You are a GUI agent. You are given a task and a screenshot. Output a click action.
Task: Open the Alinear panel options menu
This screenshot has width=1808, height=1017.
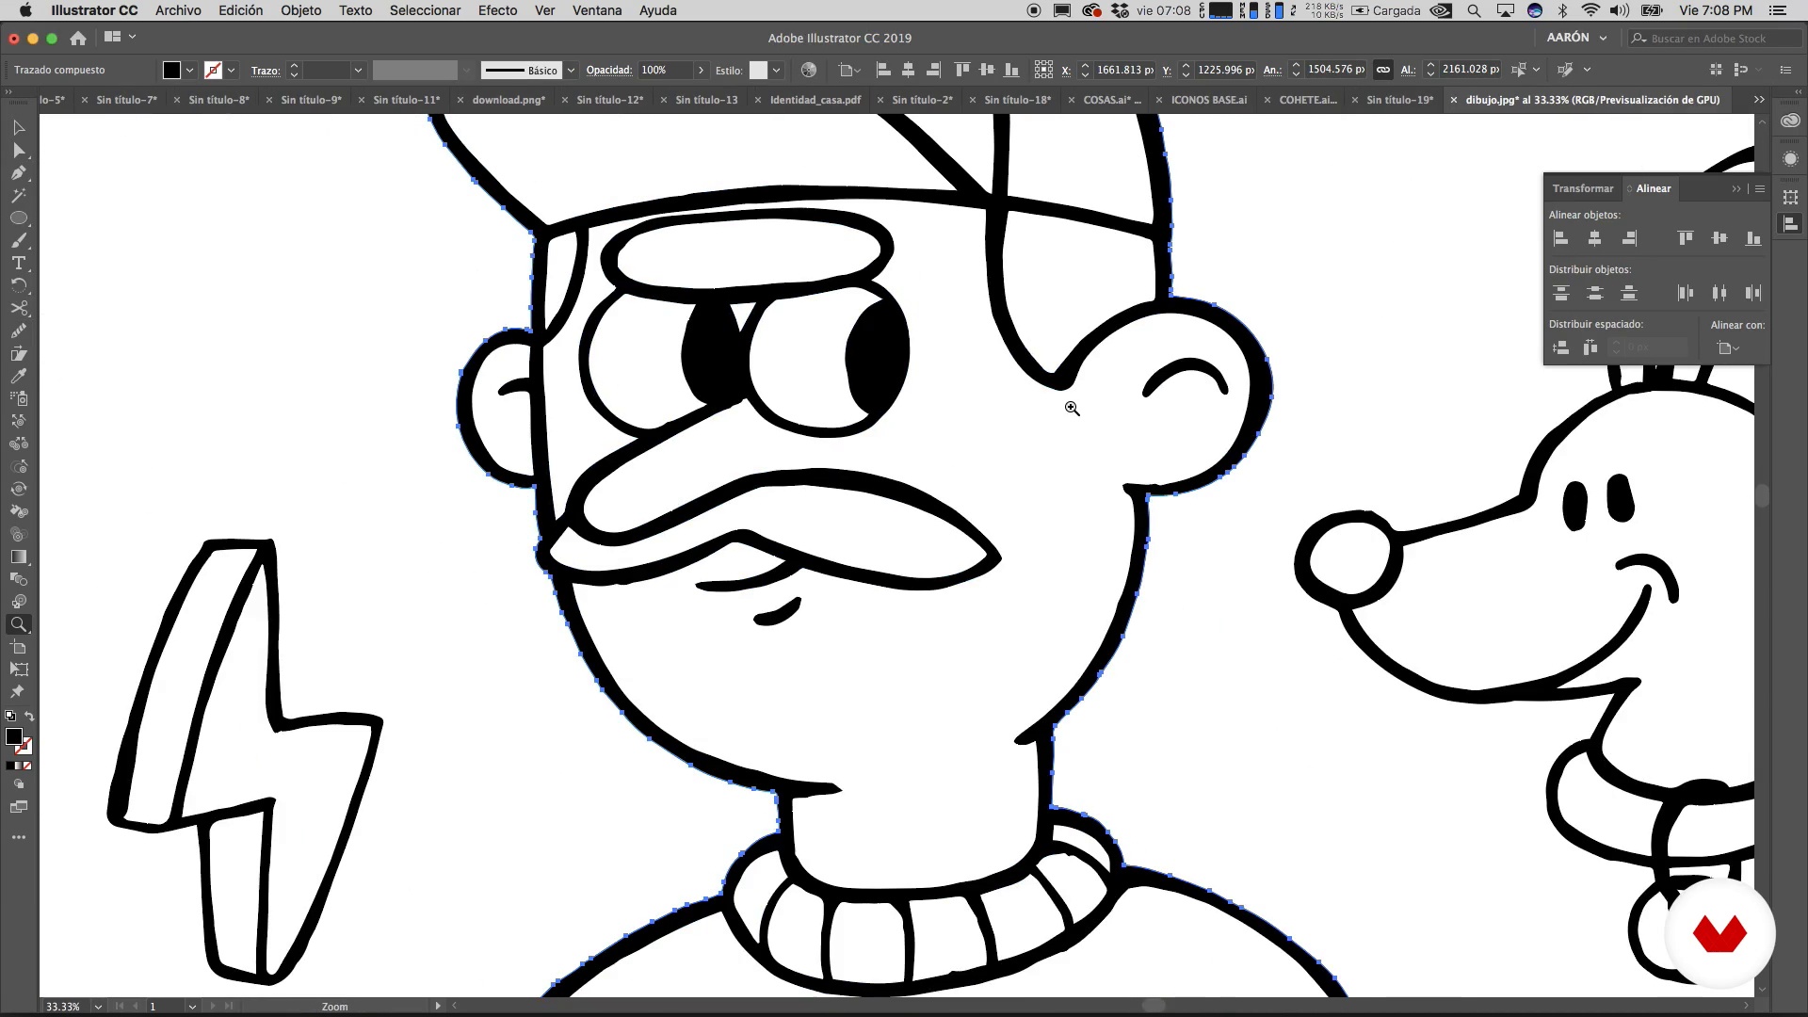(1760, 189)
